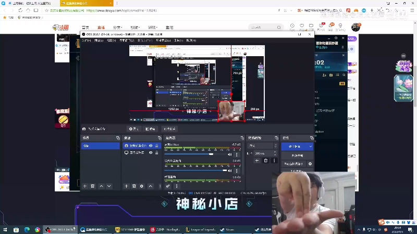The width and height of the screenshot is (417, 234).
Task: Adjust first audio track volume slider
Action: [196, 154]
